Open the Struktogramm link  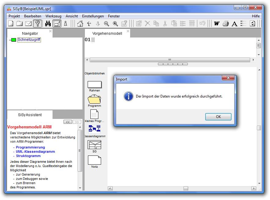[x=28, y=156]
